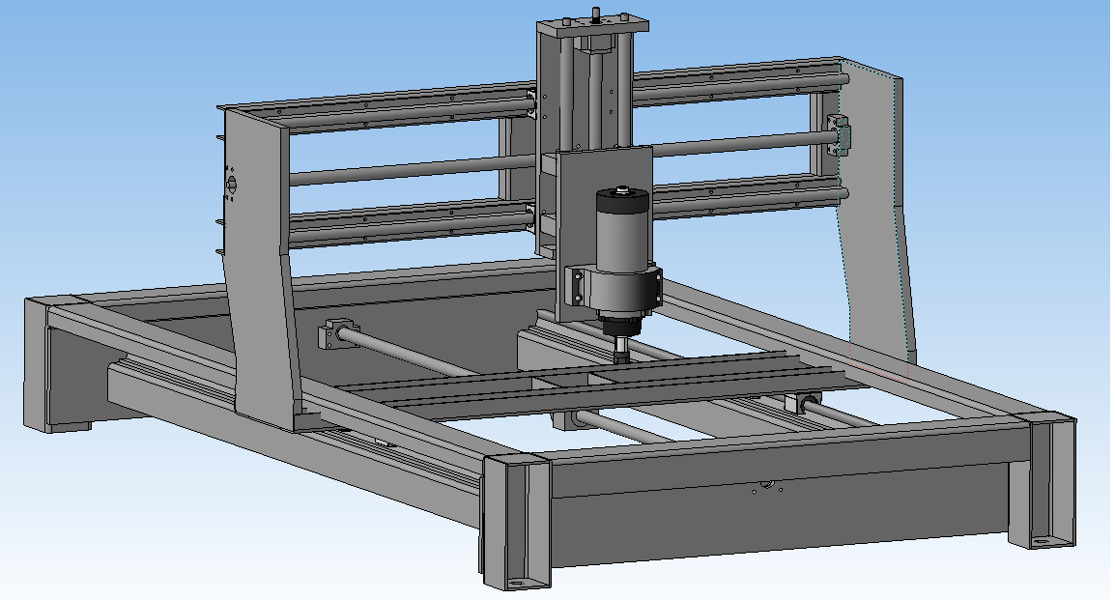Click the left lead screw bearing block
The image size is (1115, 600).
point(337,332)
